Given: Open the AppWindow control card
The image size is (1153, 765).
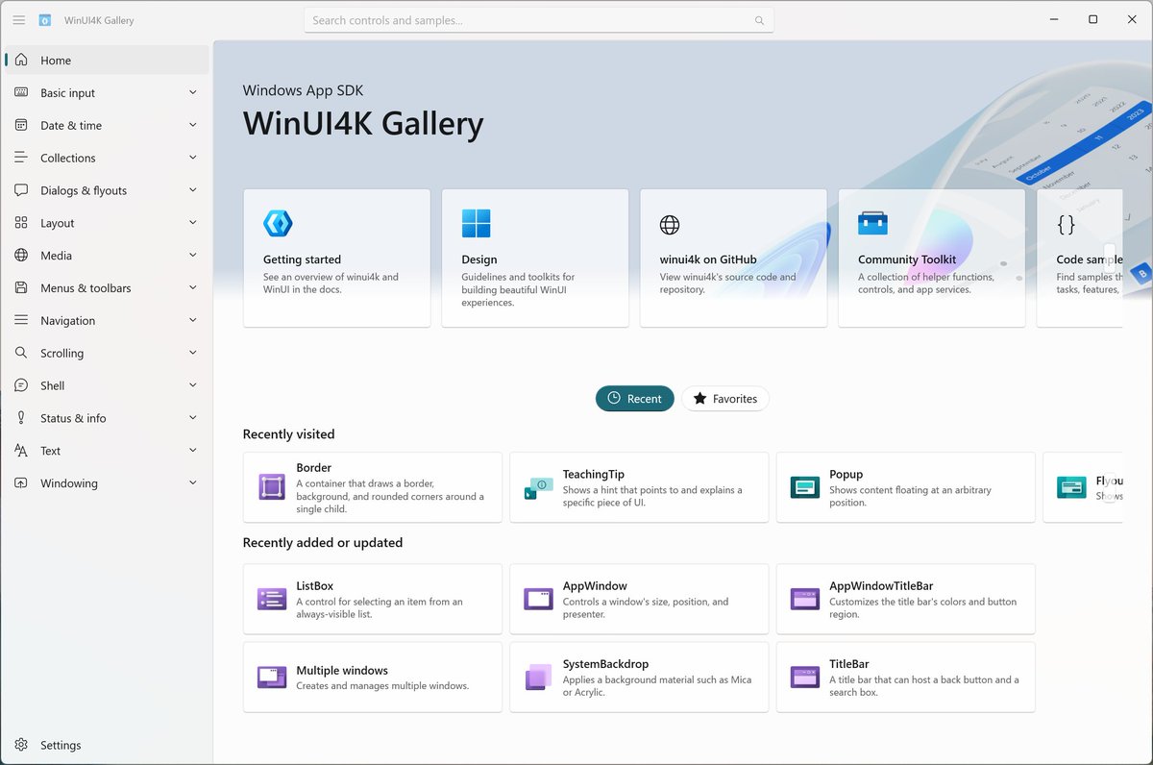Looking at the screenshot, I should (639, 599).
